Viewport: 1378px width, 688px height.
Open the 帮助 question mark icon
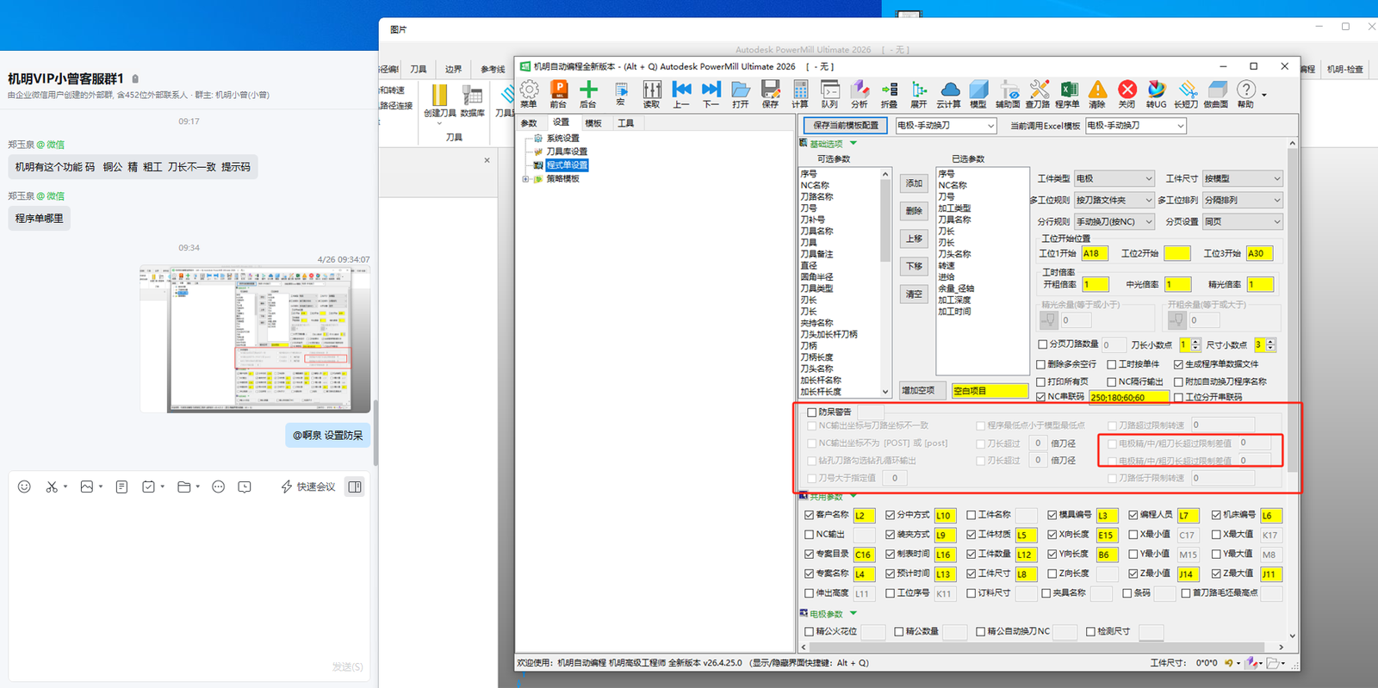[x=1245, y=94]
